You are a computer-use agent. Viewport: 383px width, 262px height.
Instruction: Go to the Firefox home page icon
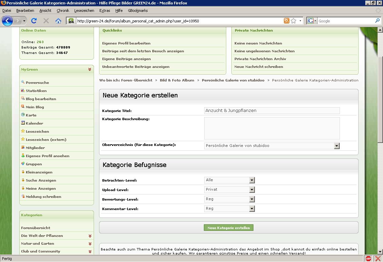pyautogui.click(x=58, y=21)
